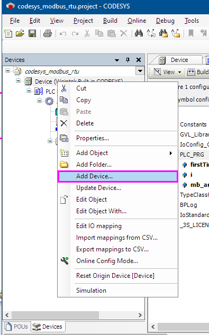Click the Toggle Bookmark flag icon
Image resolution: width=209 pixels, height=335 pixels.
coord(191,33)
